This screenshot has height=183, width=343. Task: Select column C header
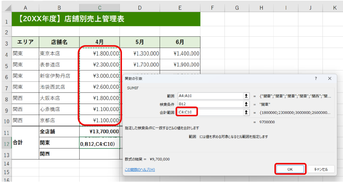pyautogui.click(x=99, y=8)
